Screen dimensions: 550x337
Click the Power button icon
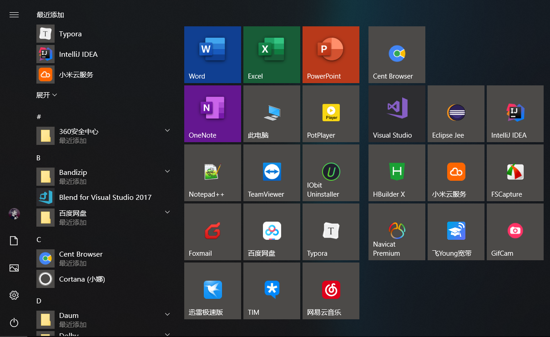14,322
